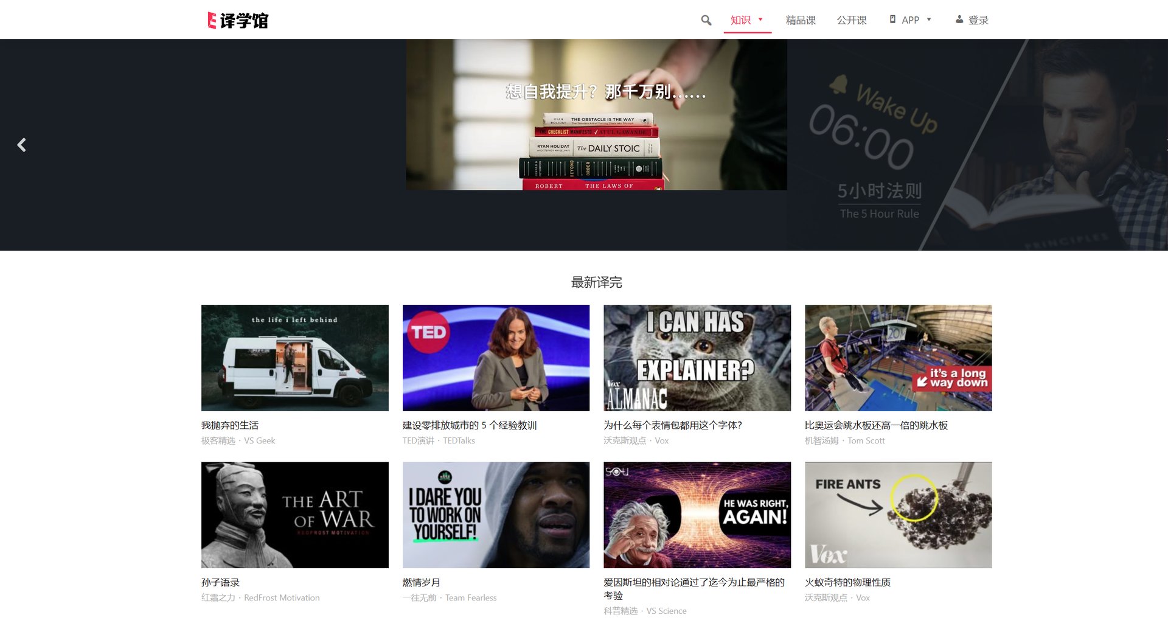Viewport: 1168px width, 643px height.
Task: Click the user login icon
Action: tap(959, 19)
